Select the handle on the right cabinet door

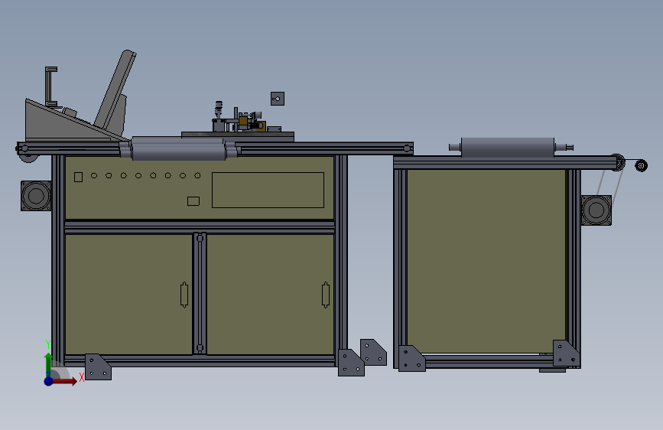pos(325,295)
